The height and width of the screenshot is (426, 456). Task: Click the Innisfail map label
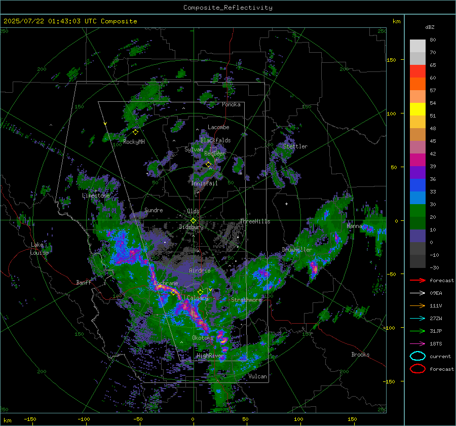coord(204,183)
